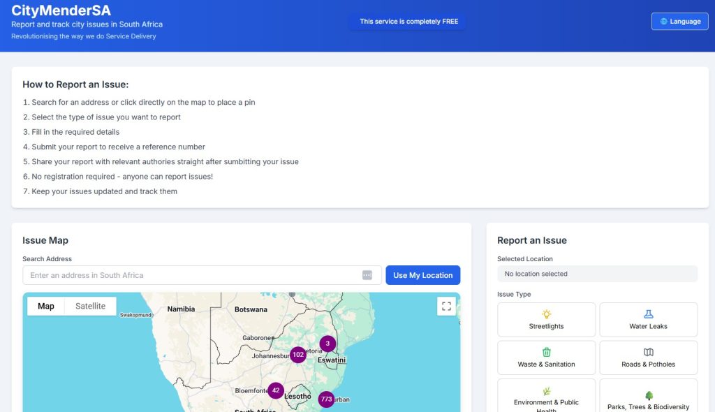Click the Search Address input field
715x412 pixels.
pos(192,275)
